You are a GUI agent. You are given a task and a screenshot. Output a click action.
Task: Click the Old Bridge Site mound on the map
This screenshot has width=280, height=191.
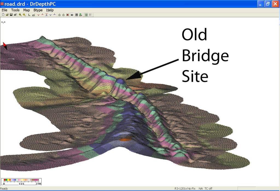(x=120, y=81)
